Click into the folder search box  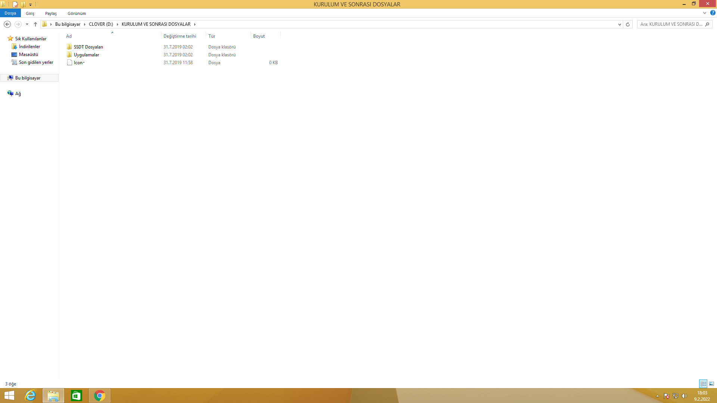pyautogui.click(x=671, y=24)
